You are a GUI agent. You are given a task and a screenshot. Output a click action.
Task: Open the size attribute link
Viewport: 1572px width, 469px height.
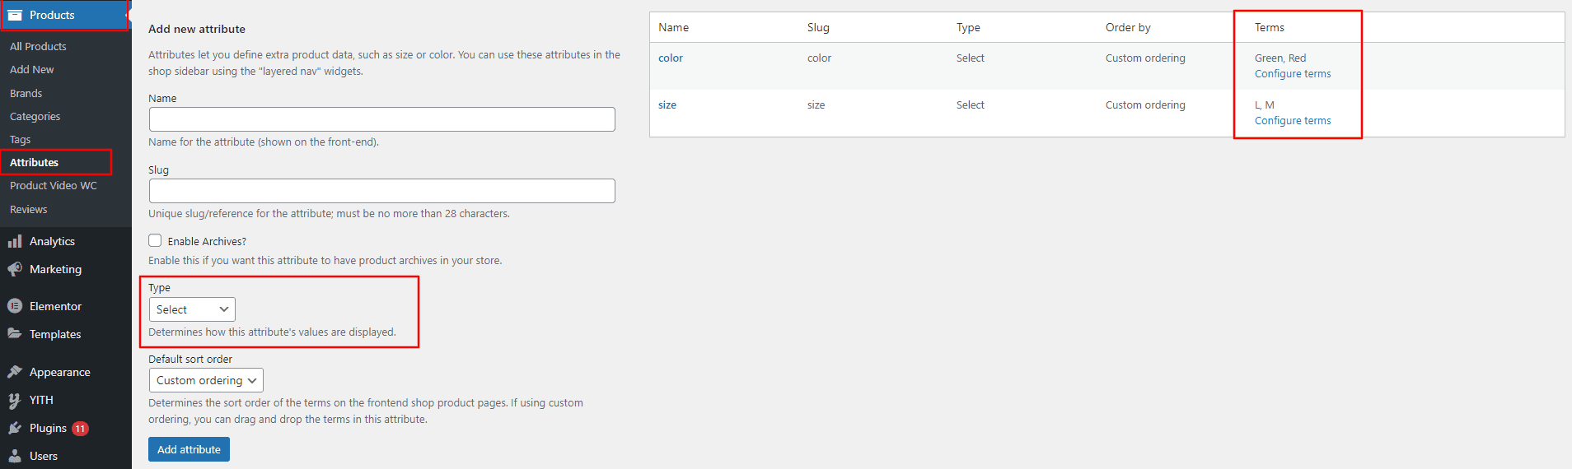(667, 105)
